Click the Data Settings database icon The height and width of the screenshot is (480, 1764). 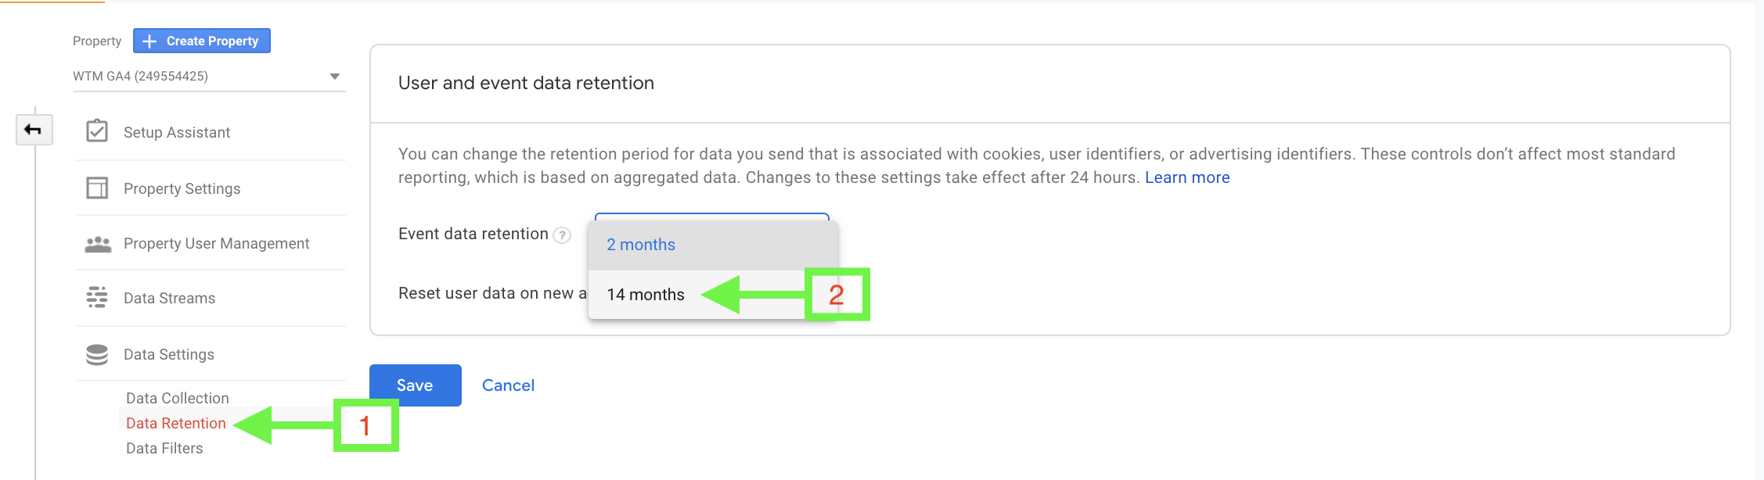tap(97, 354)
